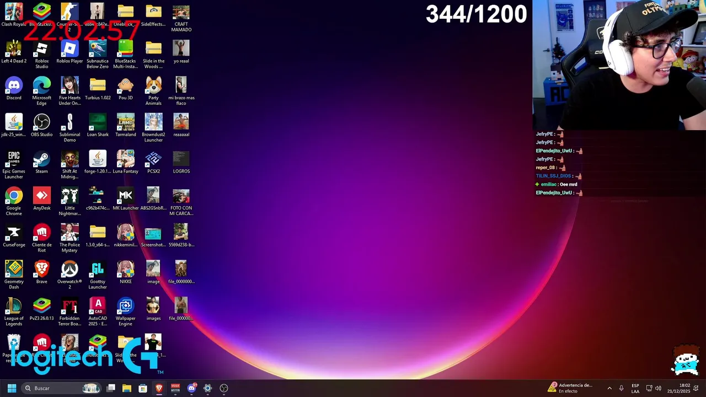This screenshot has height=397, width=706.
Task: Launch Geometry Dash desktop icon
Action: (x=14, y=275)
